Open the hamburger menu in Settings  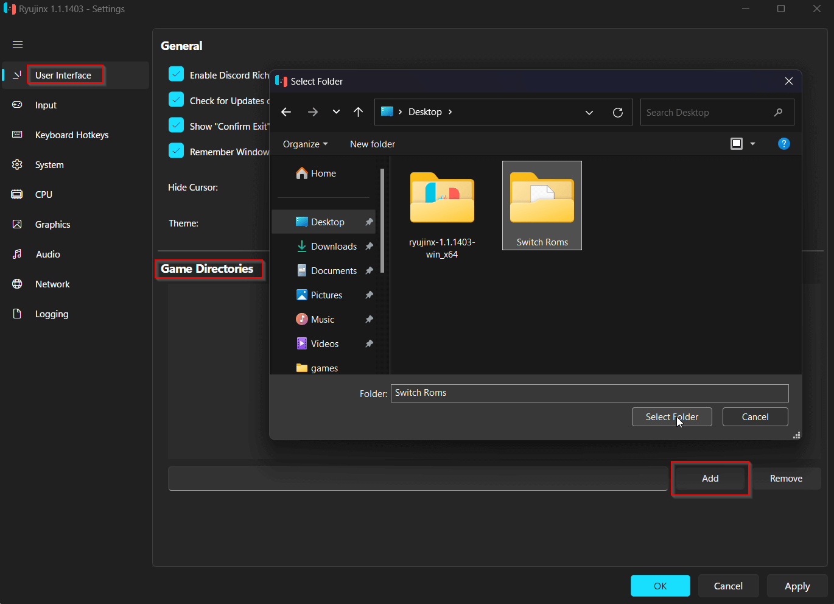coord(18,44)
